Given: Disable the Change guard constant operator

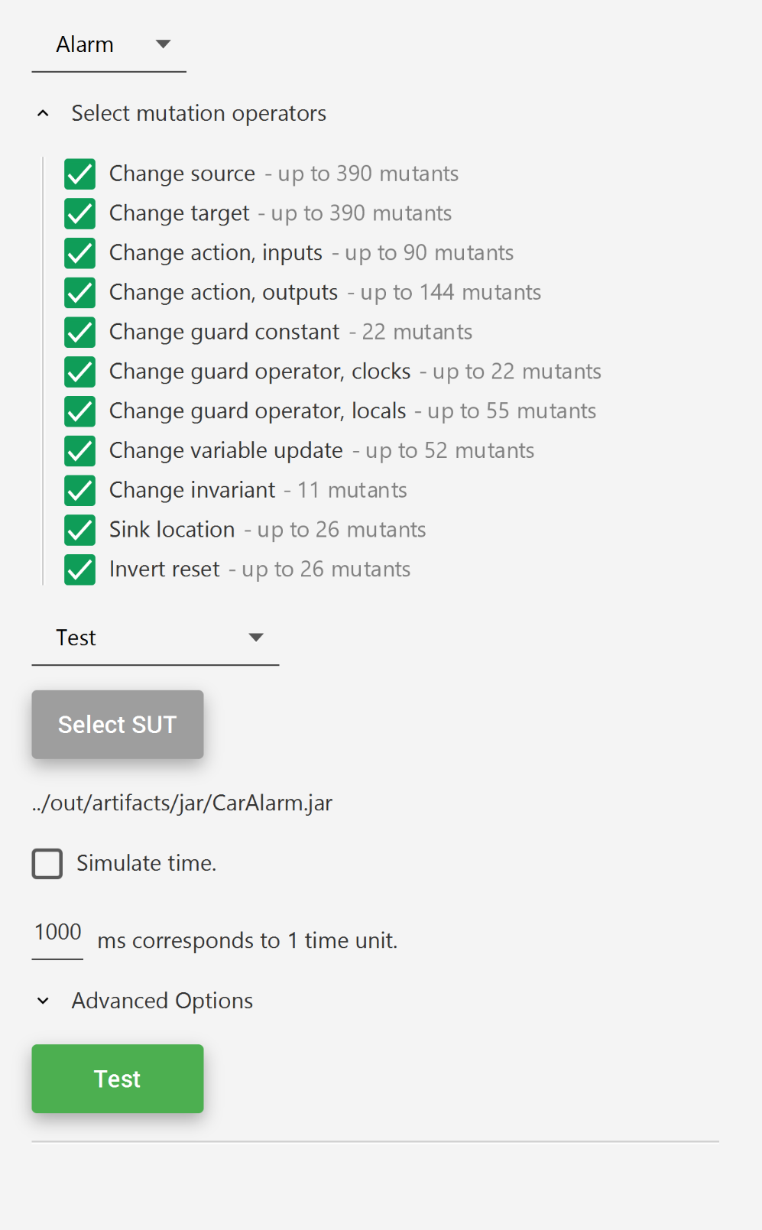Looking at the screenshot, I should click(80, 333).
